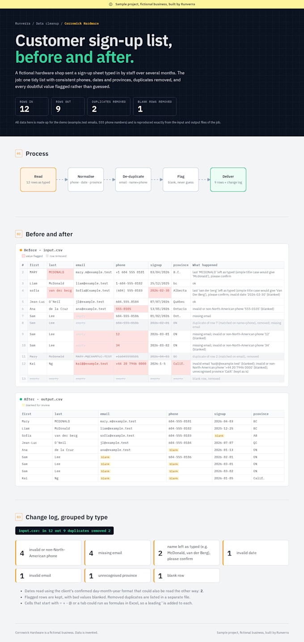
Task: Click the flagged phone value '34'
Action: (131, 347)
